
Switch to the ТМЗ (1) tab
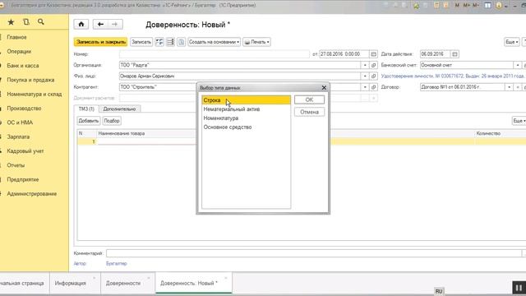(x=86, y=109)
